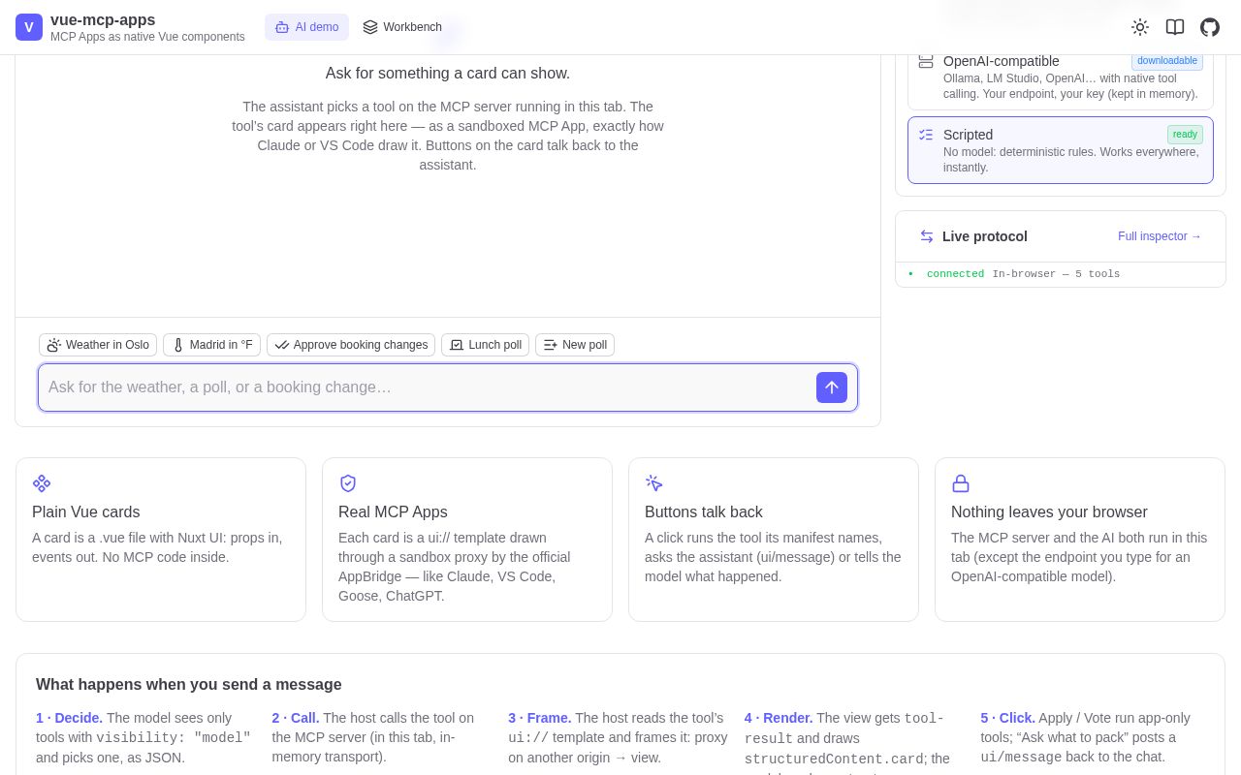Image resolution: width=1241 pixels, height=775 pixels.
Task: Click the Nothing leaves your browser heading
Action: [x=1049, y=512]
